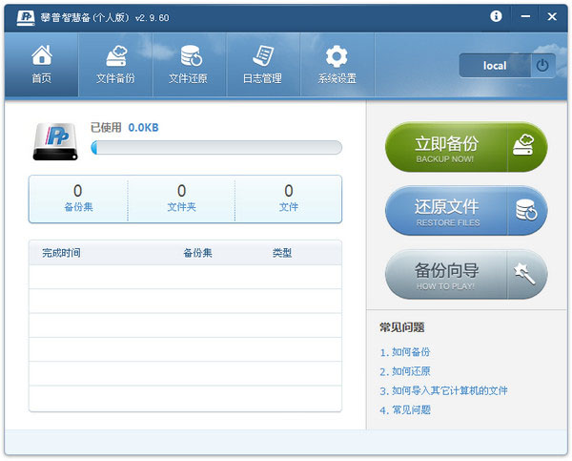Click the database restore icon on restore button
572x461 pixels.
point(526,210)
